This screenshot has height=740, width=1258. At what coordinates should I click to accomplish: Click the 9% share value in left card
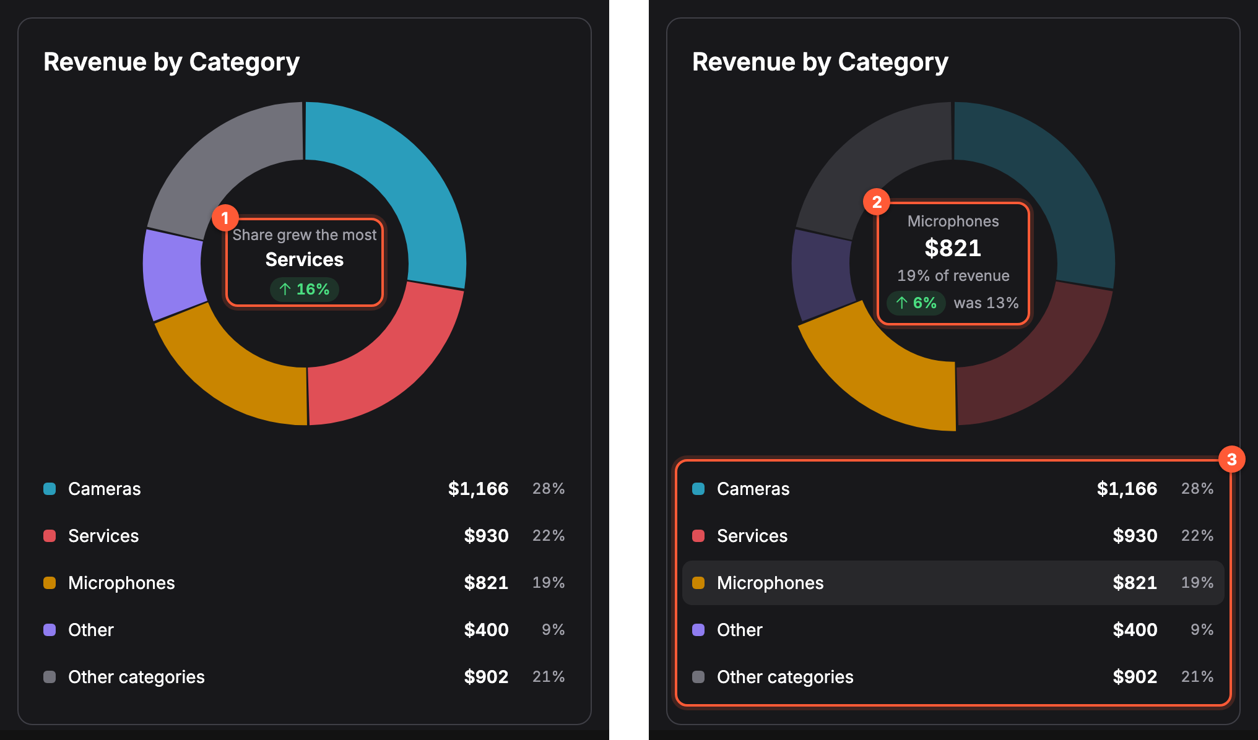point(553,630)
